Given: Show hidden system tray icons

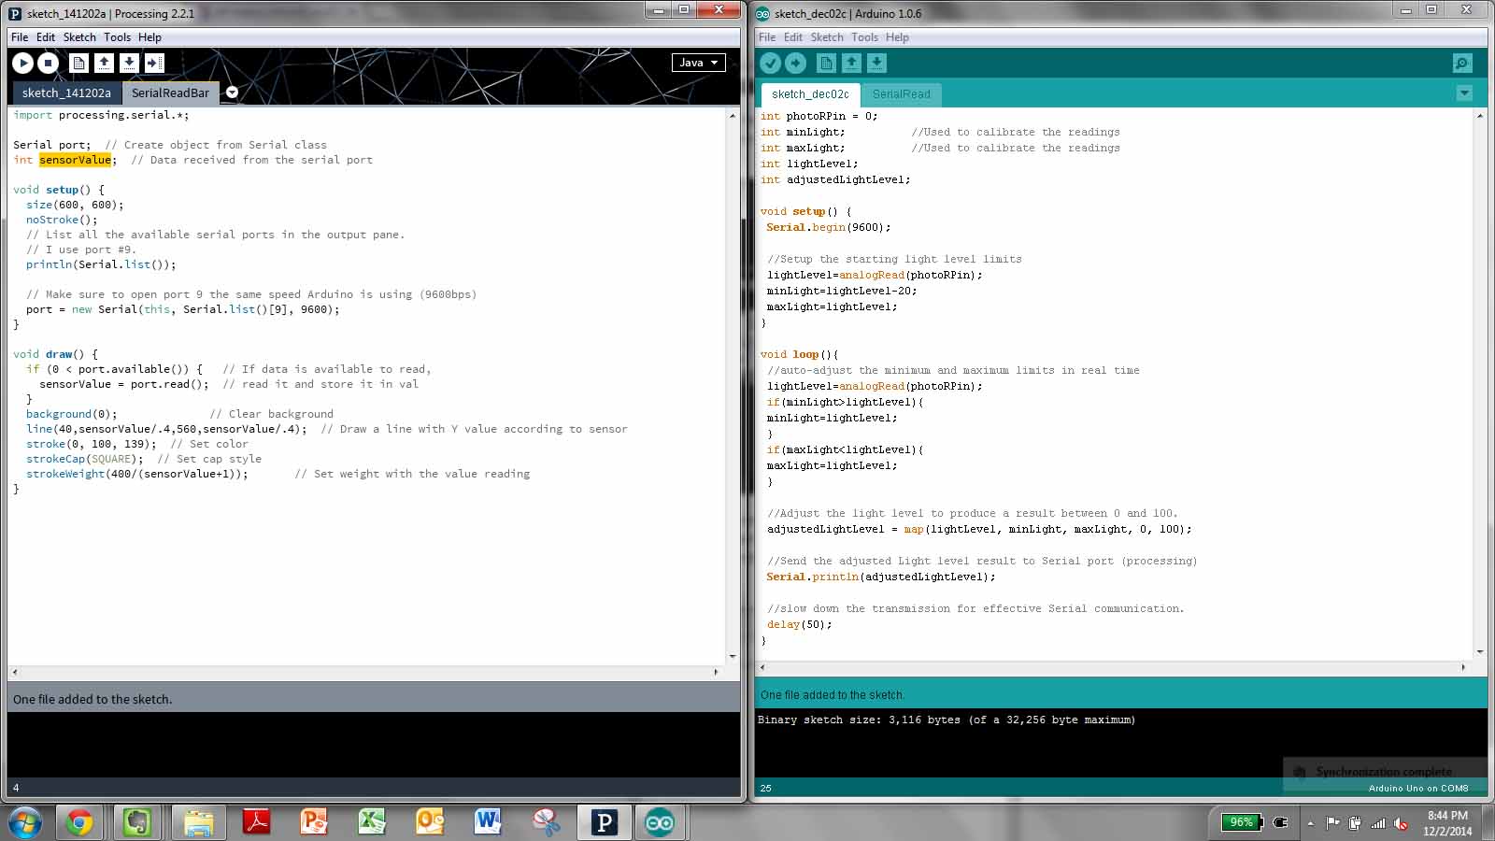Looking at the screenshot, I should pos(1310,823).
